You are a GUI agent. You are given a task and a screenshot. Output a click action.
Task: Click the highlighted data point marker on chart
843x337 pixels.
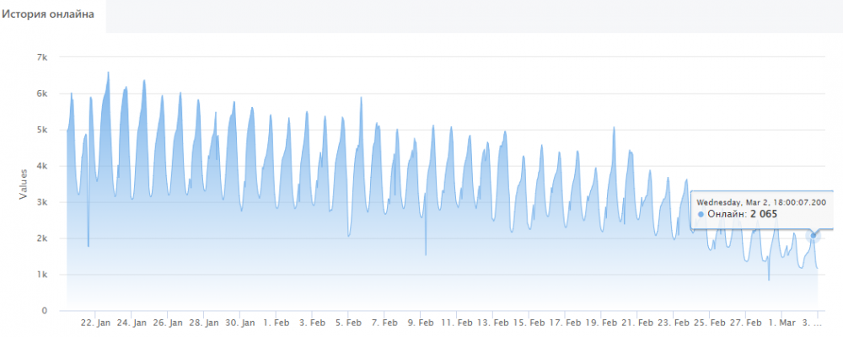(x=813, y=236)
